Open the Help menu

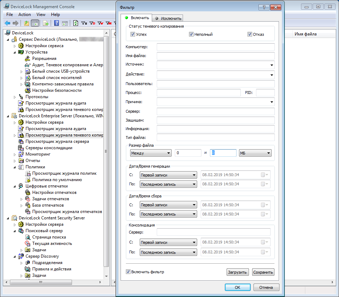tap(55, 15)
